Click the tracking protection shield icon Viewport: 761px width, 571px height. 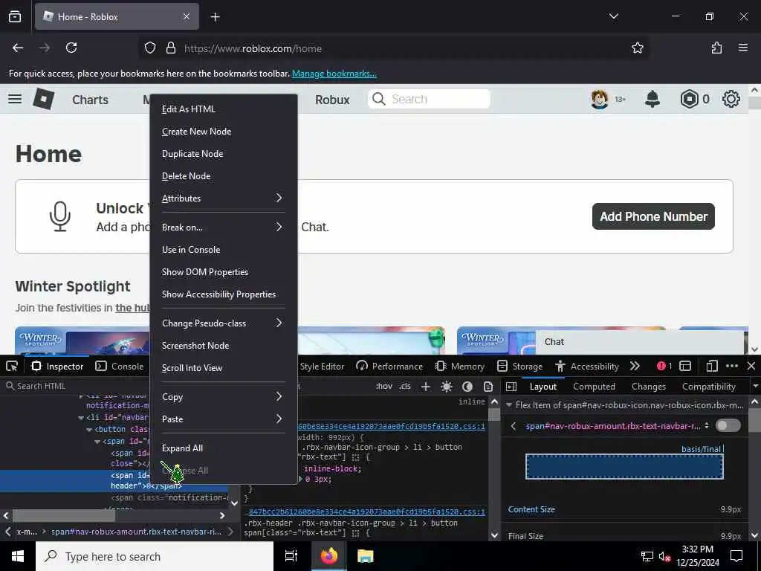point(150,48)
